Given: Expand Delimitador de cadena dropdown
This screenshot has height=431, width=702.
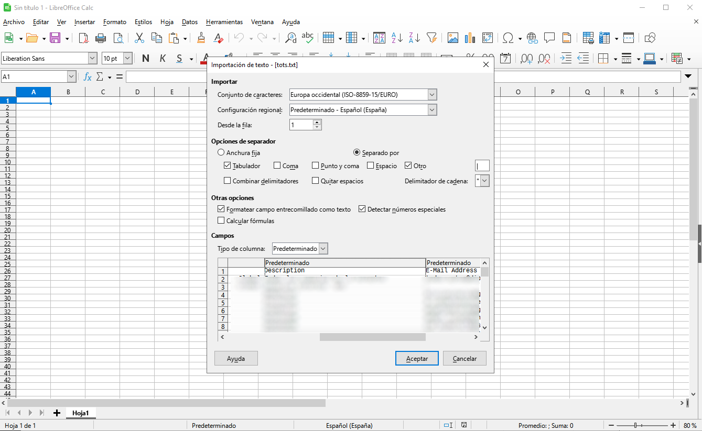Looking at the screenshot, I should [x=485, y=181].
